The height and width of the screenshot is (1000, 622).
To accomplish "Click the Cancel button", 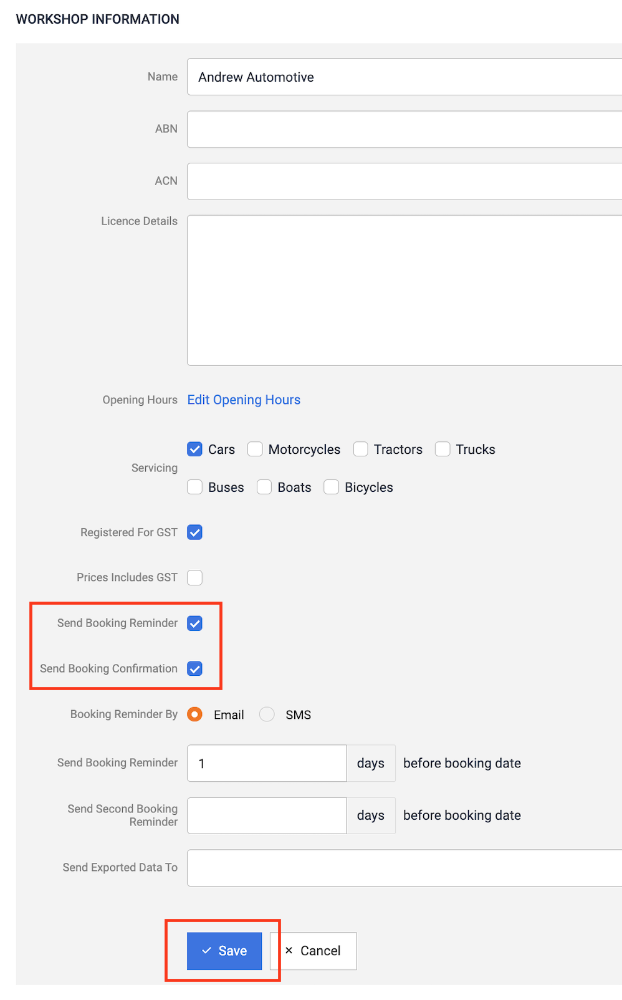I will 313,951.
